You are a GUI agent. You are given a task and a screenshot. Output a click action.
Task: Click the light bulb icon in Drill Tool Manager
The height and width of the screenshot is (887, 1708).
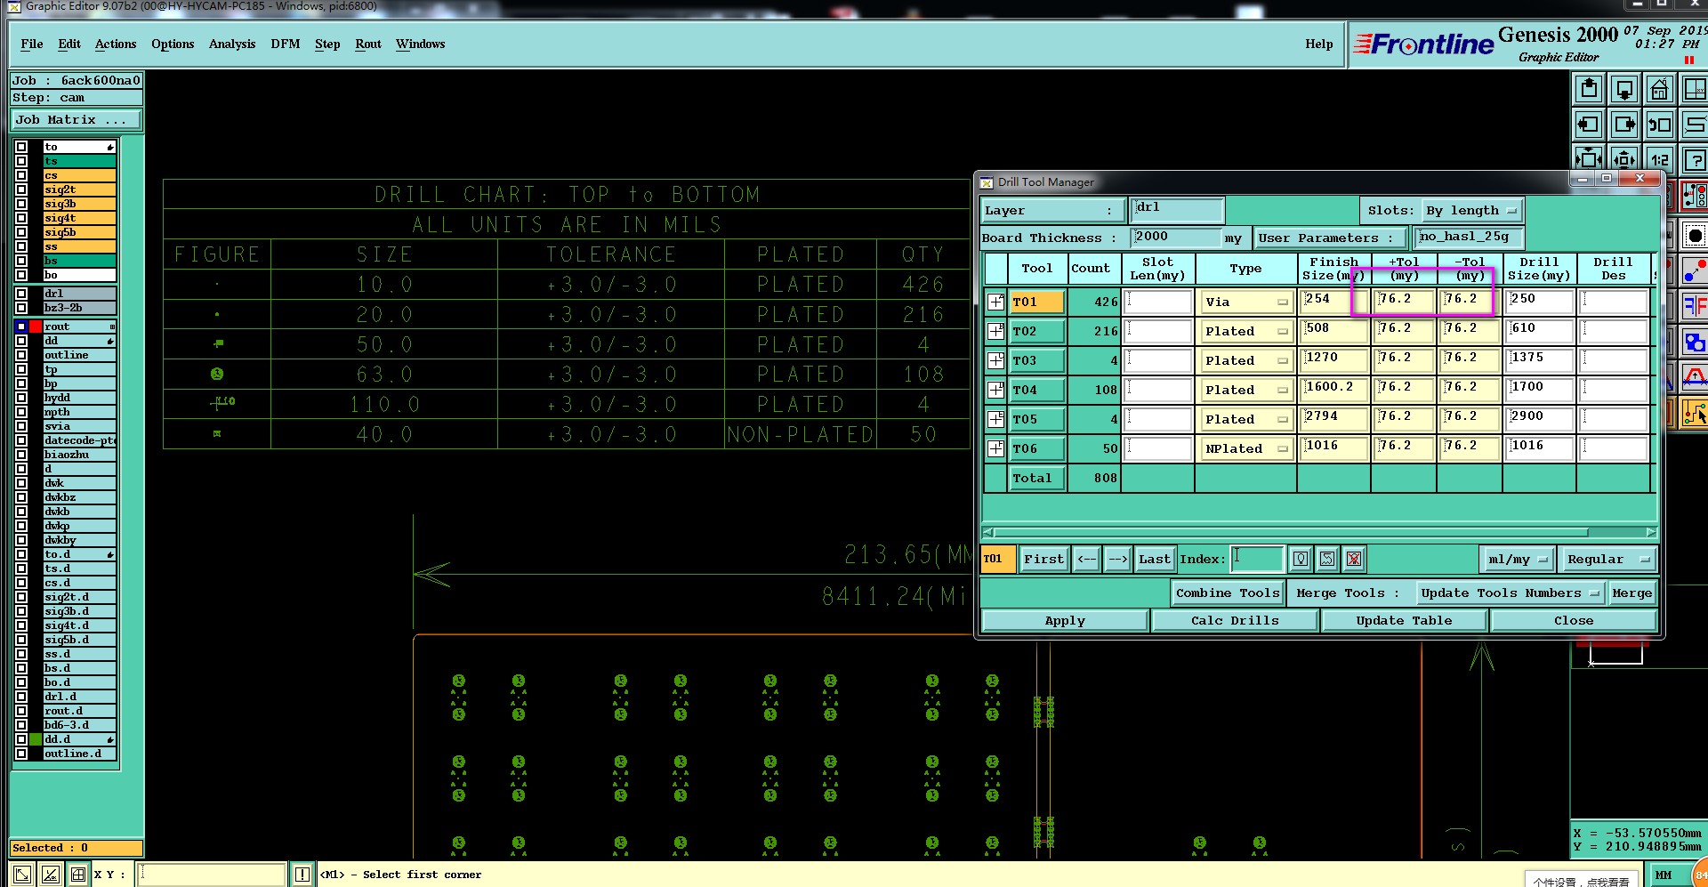click(1301, 559)
